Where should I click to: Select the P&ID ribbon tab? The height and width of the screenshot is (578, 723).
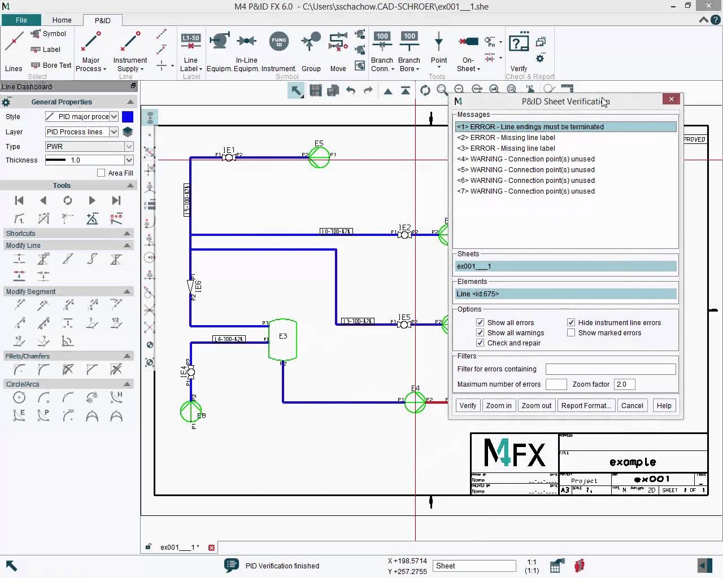[102, 20]
